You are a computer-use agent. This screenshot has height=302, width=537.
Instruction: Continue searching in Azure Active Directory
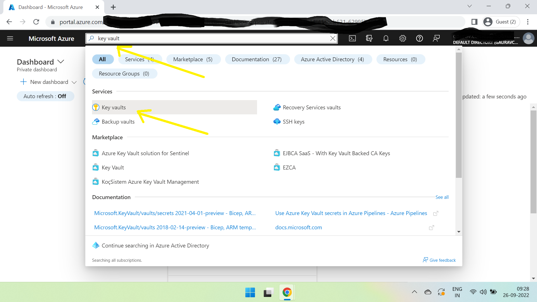coord(155,246)
